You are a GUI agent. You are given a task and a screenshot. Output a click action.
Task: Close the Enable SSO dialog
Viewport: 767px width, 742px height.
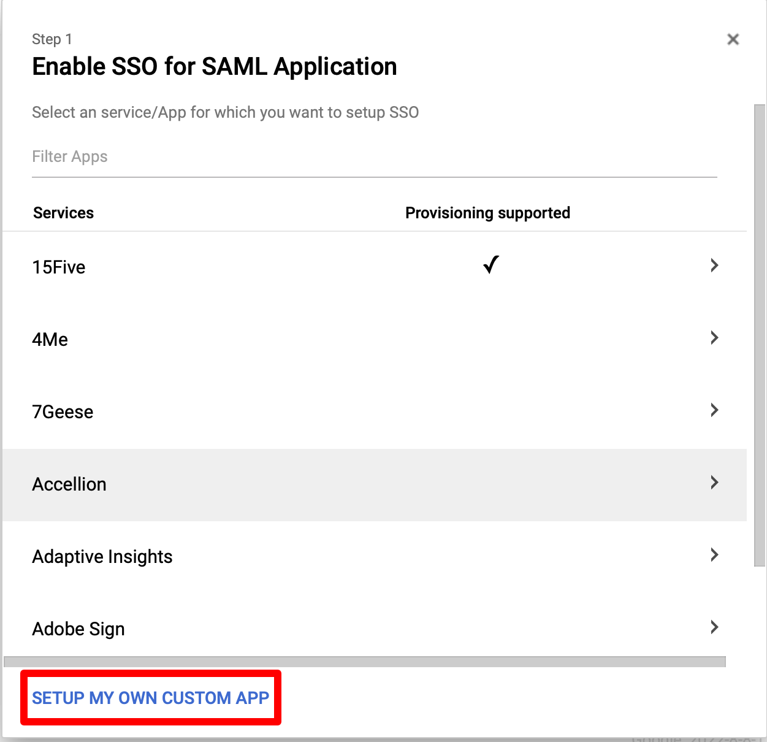pos(733,39)
